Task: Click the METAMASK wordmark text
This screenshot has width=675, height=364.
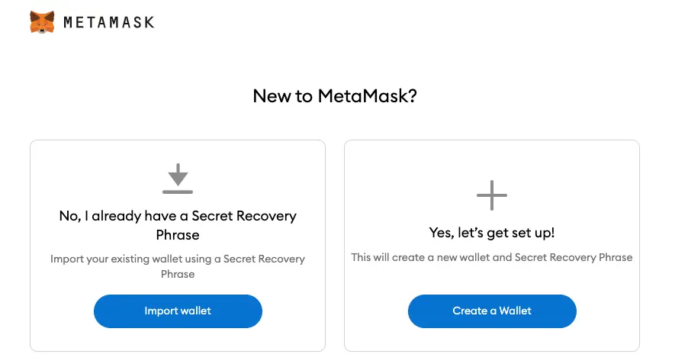Action: click(x=109, y=22)
